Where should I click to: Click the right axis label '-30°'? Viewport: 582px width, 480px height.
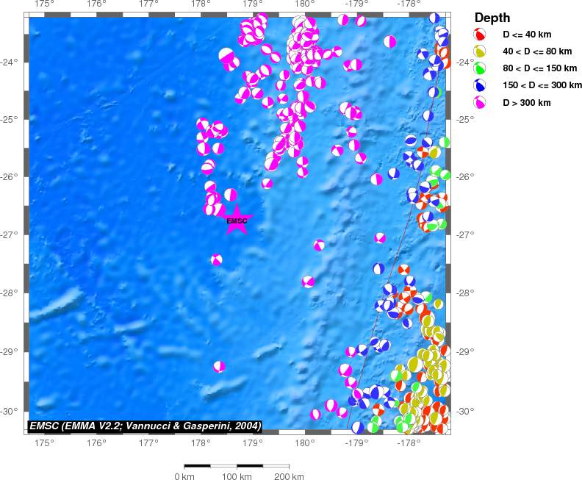tap(465, 411)
